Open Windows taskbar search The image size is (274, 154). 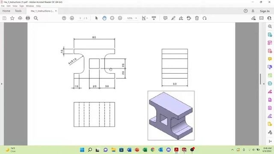[90, 150]
